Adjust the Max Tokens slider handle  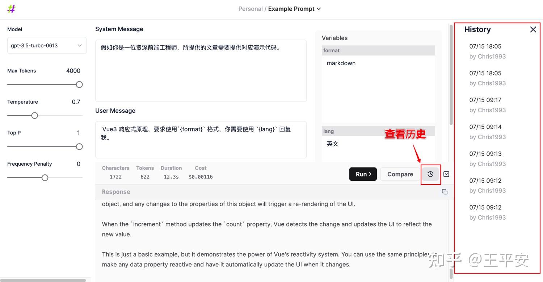point(79,84)
